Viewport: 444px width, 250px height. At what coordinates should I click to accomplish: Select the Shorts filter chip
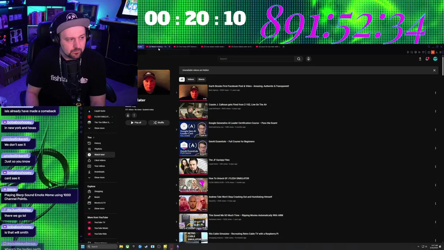tap(201, 79)
